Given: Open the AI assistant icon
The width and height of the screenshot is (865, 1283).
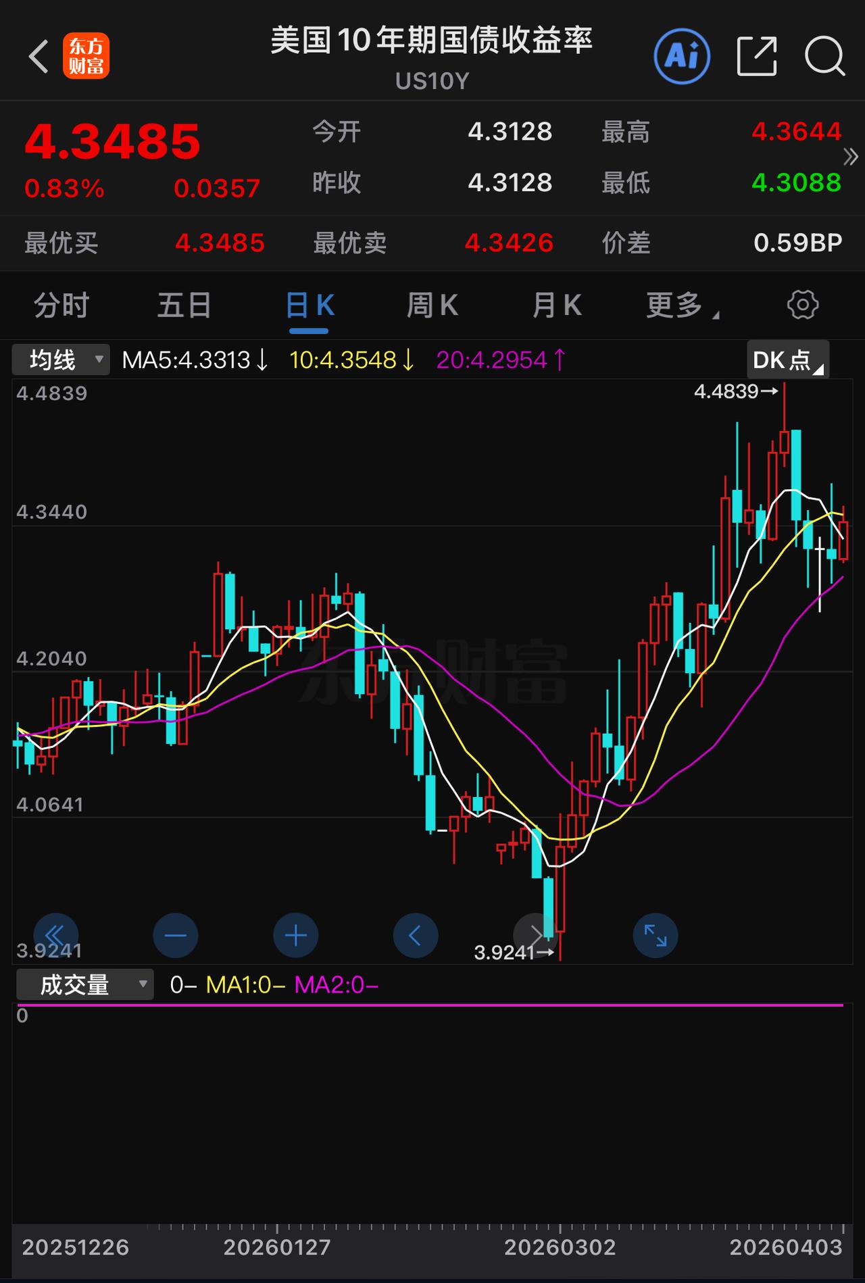Looking at the screenshot, I should [x=682, y=56].
